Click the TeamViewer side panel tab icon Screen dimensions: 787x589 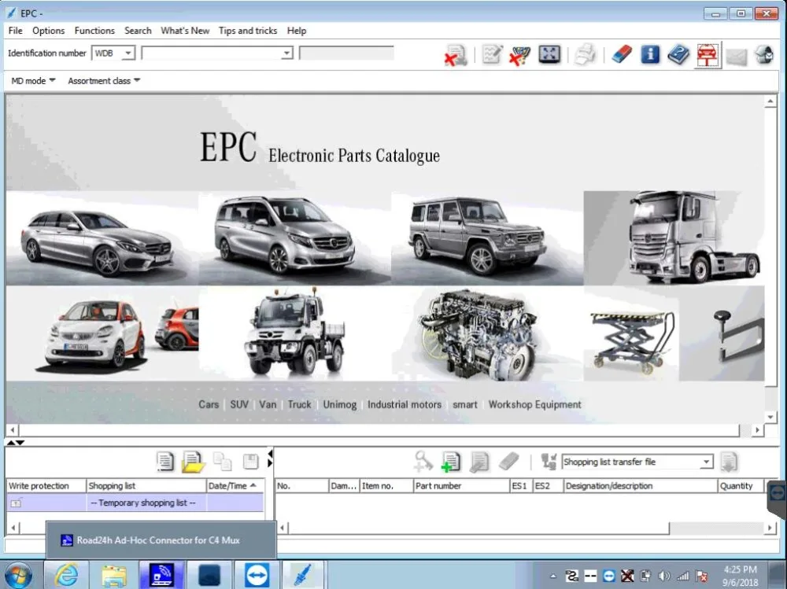tap(778, 491)
